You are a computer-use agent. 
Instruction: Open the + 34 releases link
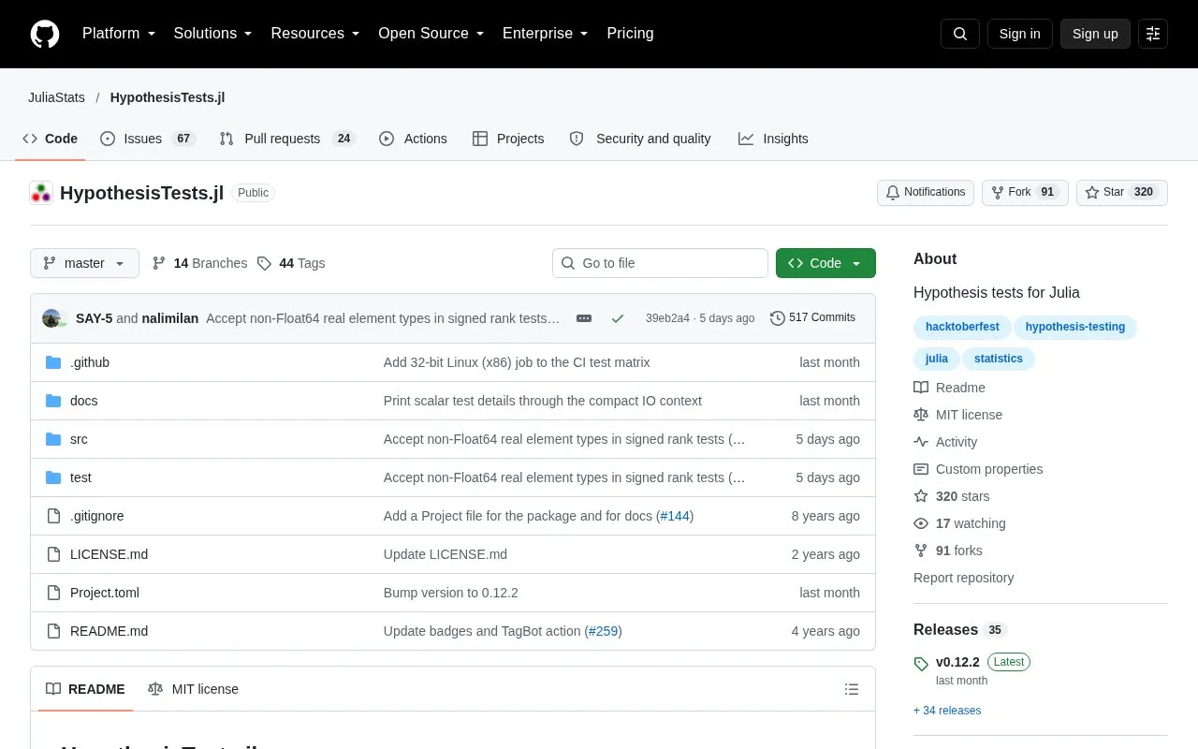[x=947, y=711]
